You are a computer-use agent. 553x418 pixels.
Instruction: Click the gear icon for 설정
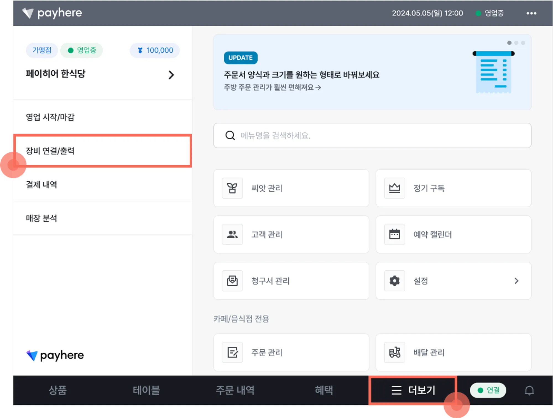point(394,281)
